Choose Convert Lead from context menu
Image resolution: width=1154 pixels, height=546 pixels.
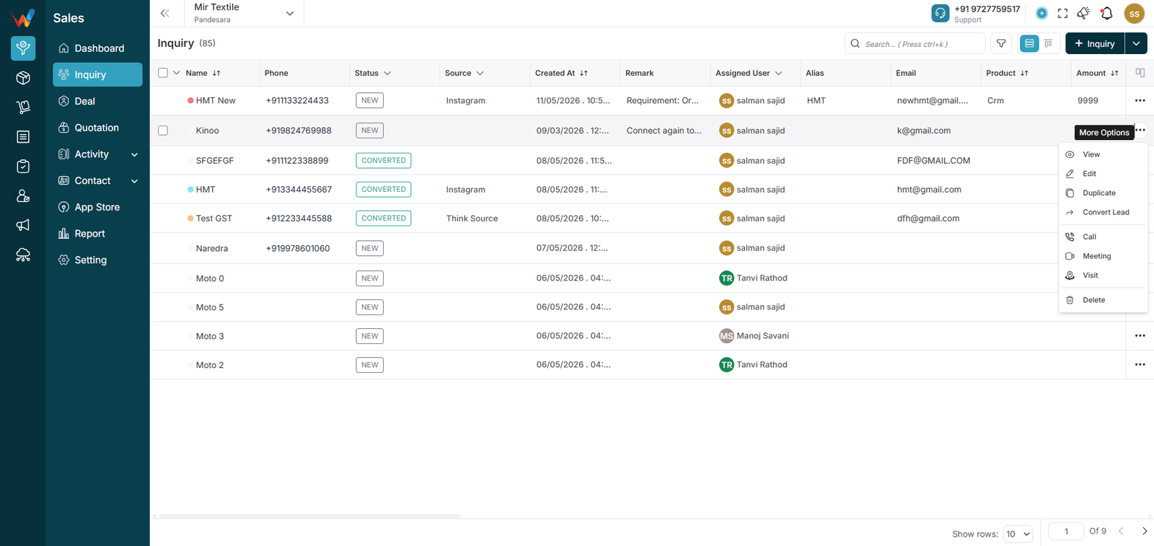(1104, 212)
